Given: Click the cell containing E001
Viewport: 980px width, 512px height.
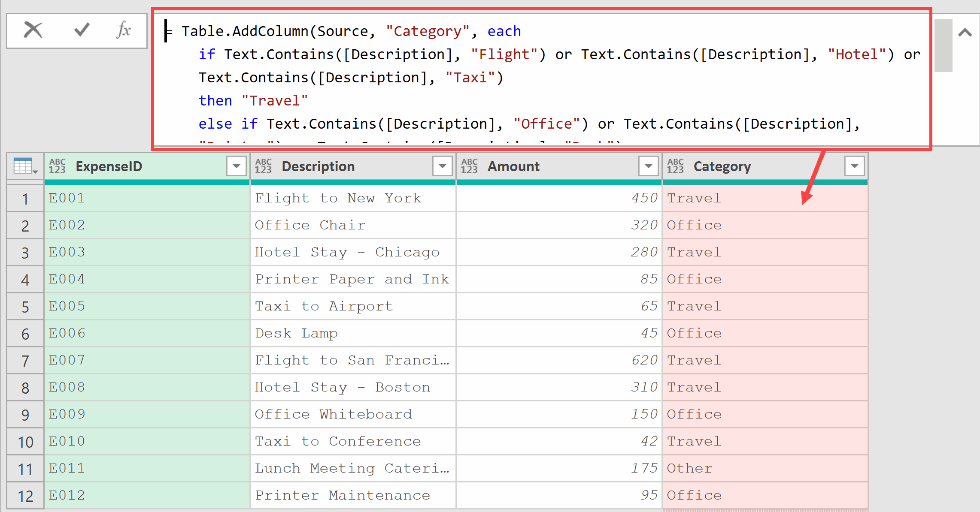Looking at the screenshot, I should [x=67, y=198].
